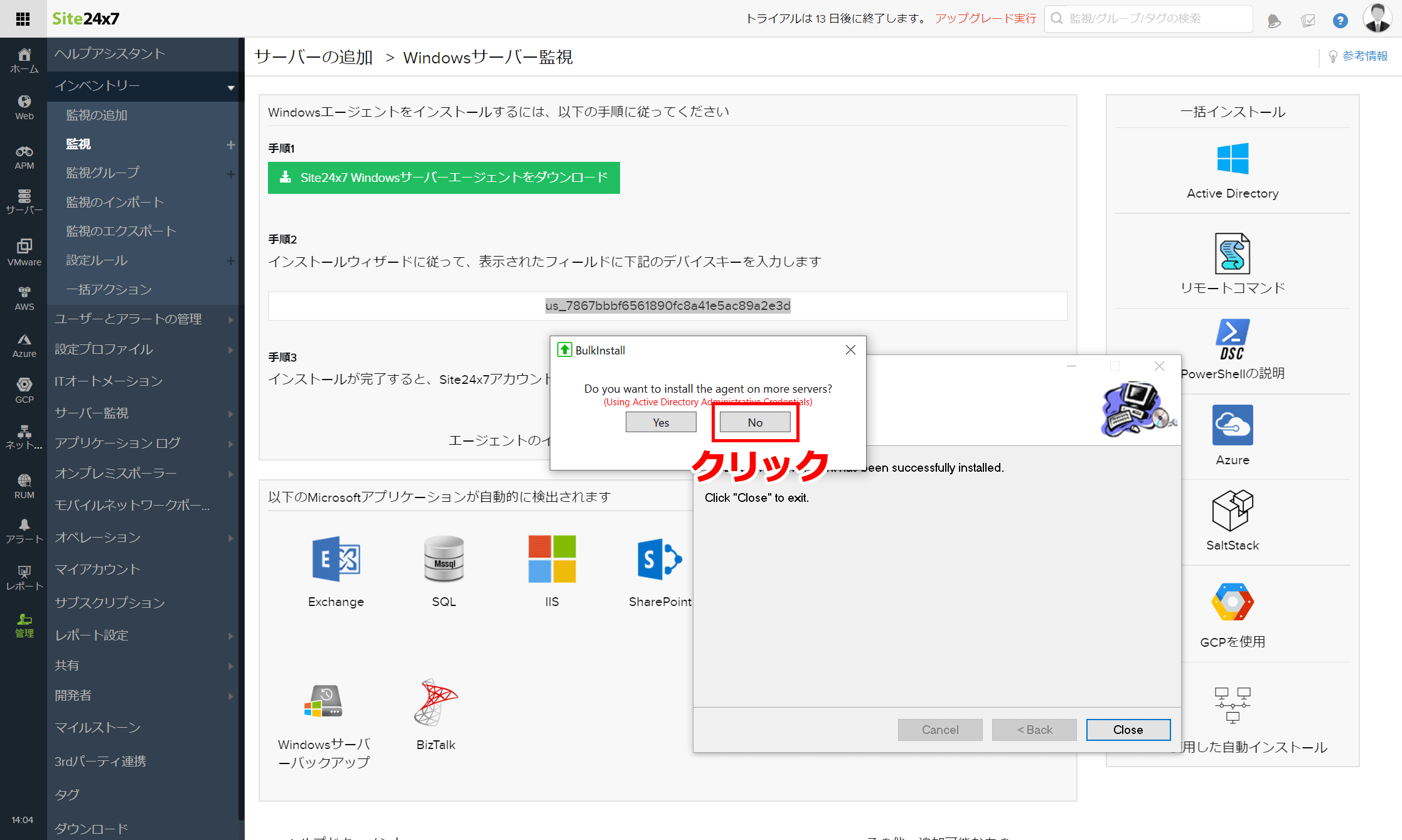1402x840 pixels.
Task: Click the device key text field
Action: (x=668, y=306)
